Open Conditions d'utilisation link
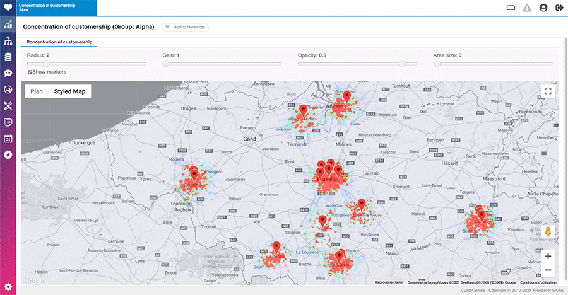 538,282
